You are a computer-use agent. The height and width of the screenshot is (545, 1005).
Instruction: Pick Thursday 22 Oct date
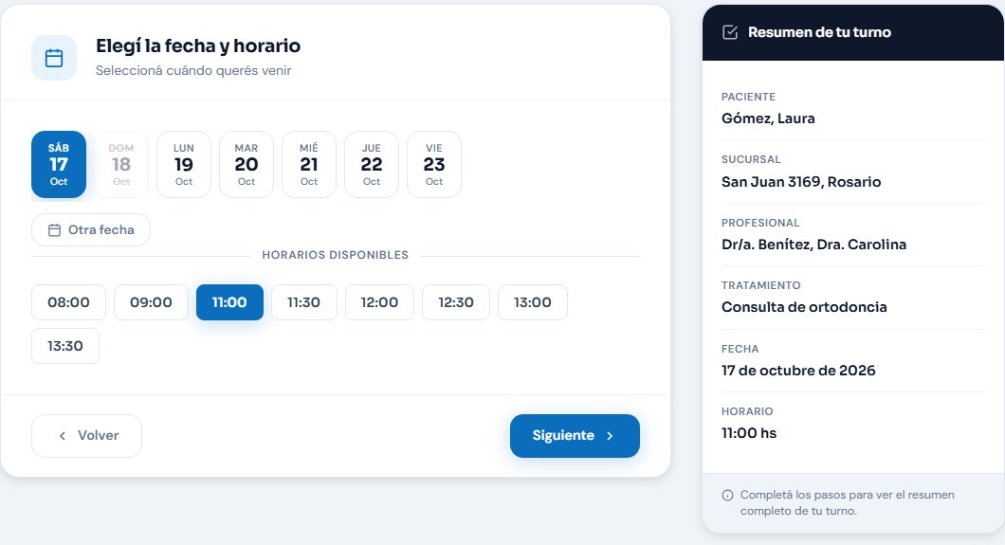pyautogui.click(x=371, y=165)
